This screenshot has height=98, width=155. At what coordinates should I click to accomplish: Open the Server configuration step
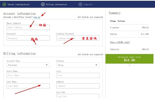pyautogui.click(x=19, y=4)
